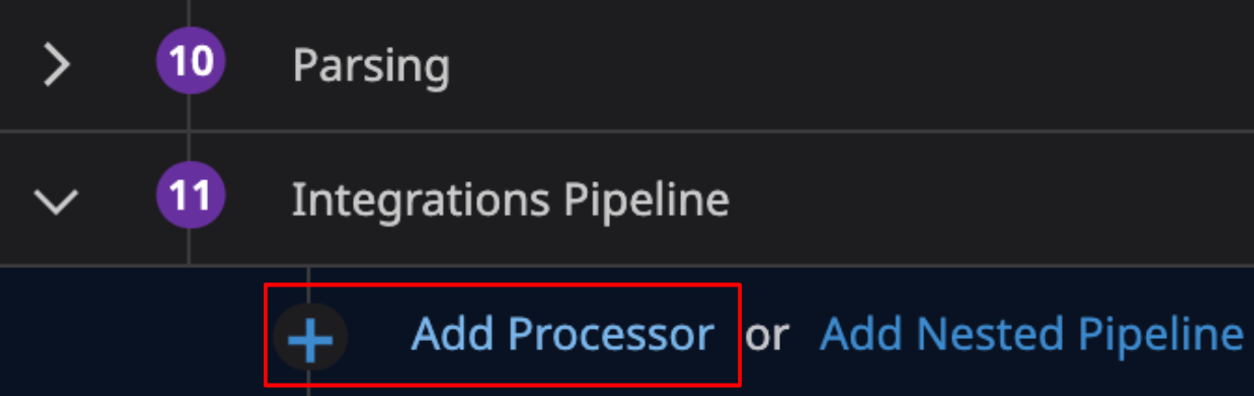Open the Parsing pipeline entry

click(372, 64)
